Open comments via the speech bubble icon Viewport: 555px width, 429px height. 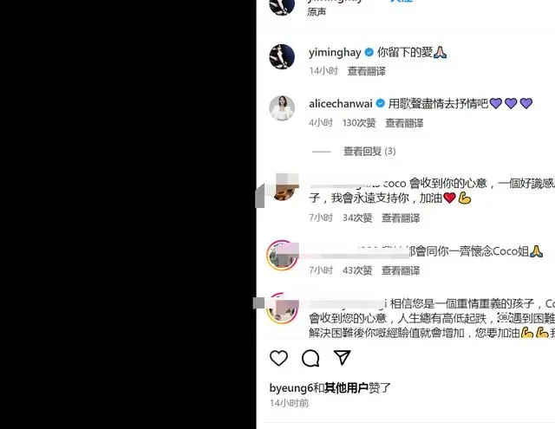tap(310, 358)
